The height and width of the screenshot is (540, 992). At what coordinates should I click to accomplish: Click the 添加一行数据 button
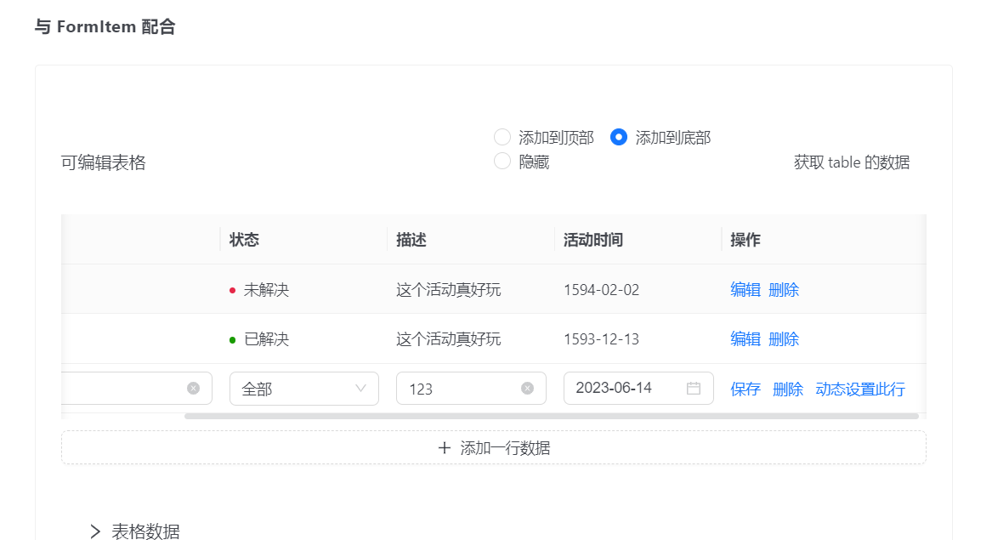[492, 446]
